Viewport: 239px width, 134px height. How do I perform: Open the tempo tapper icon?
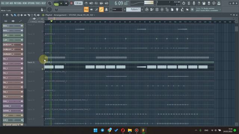[182, 10]
